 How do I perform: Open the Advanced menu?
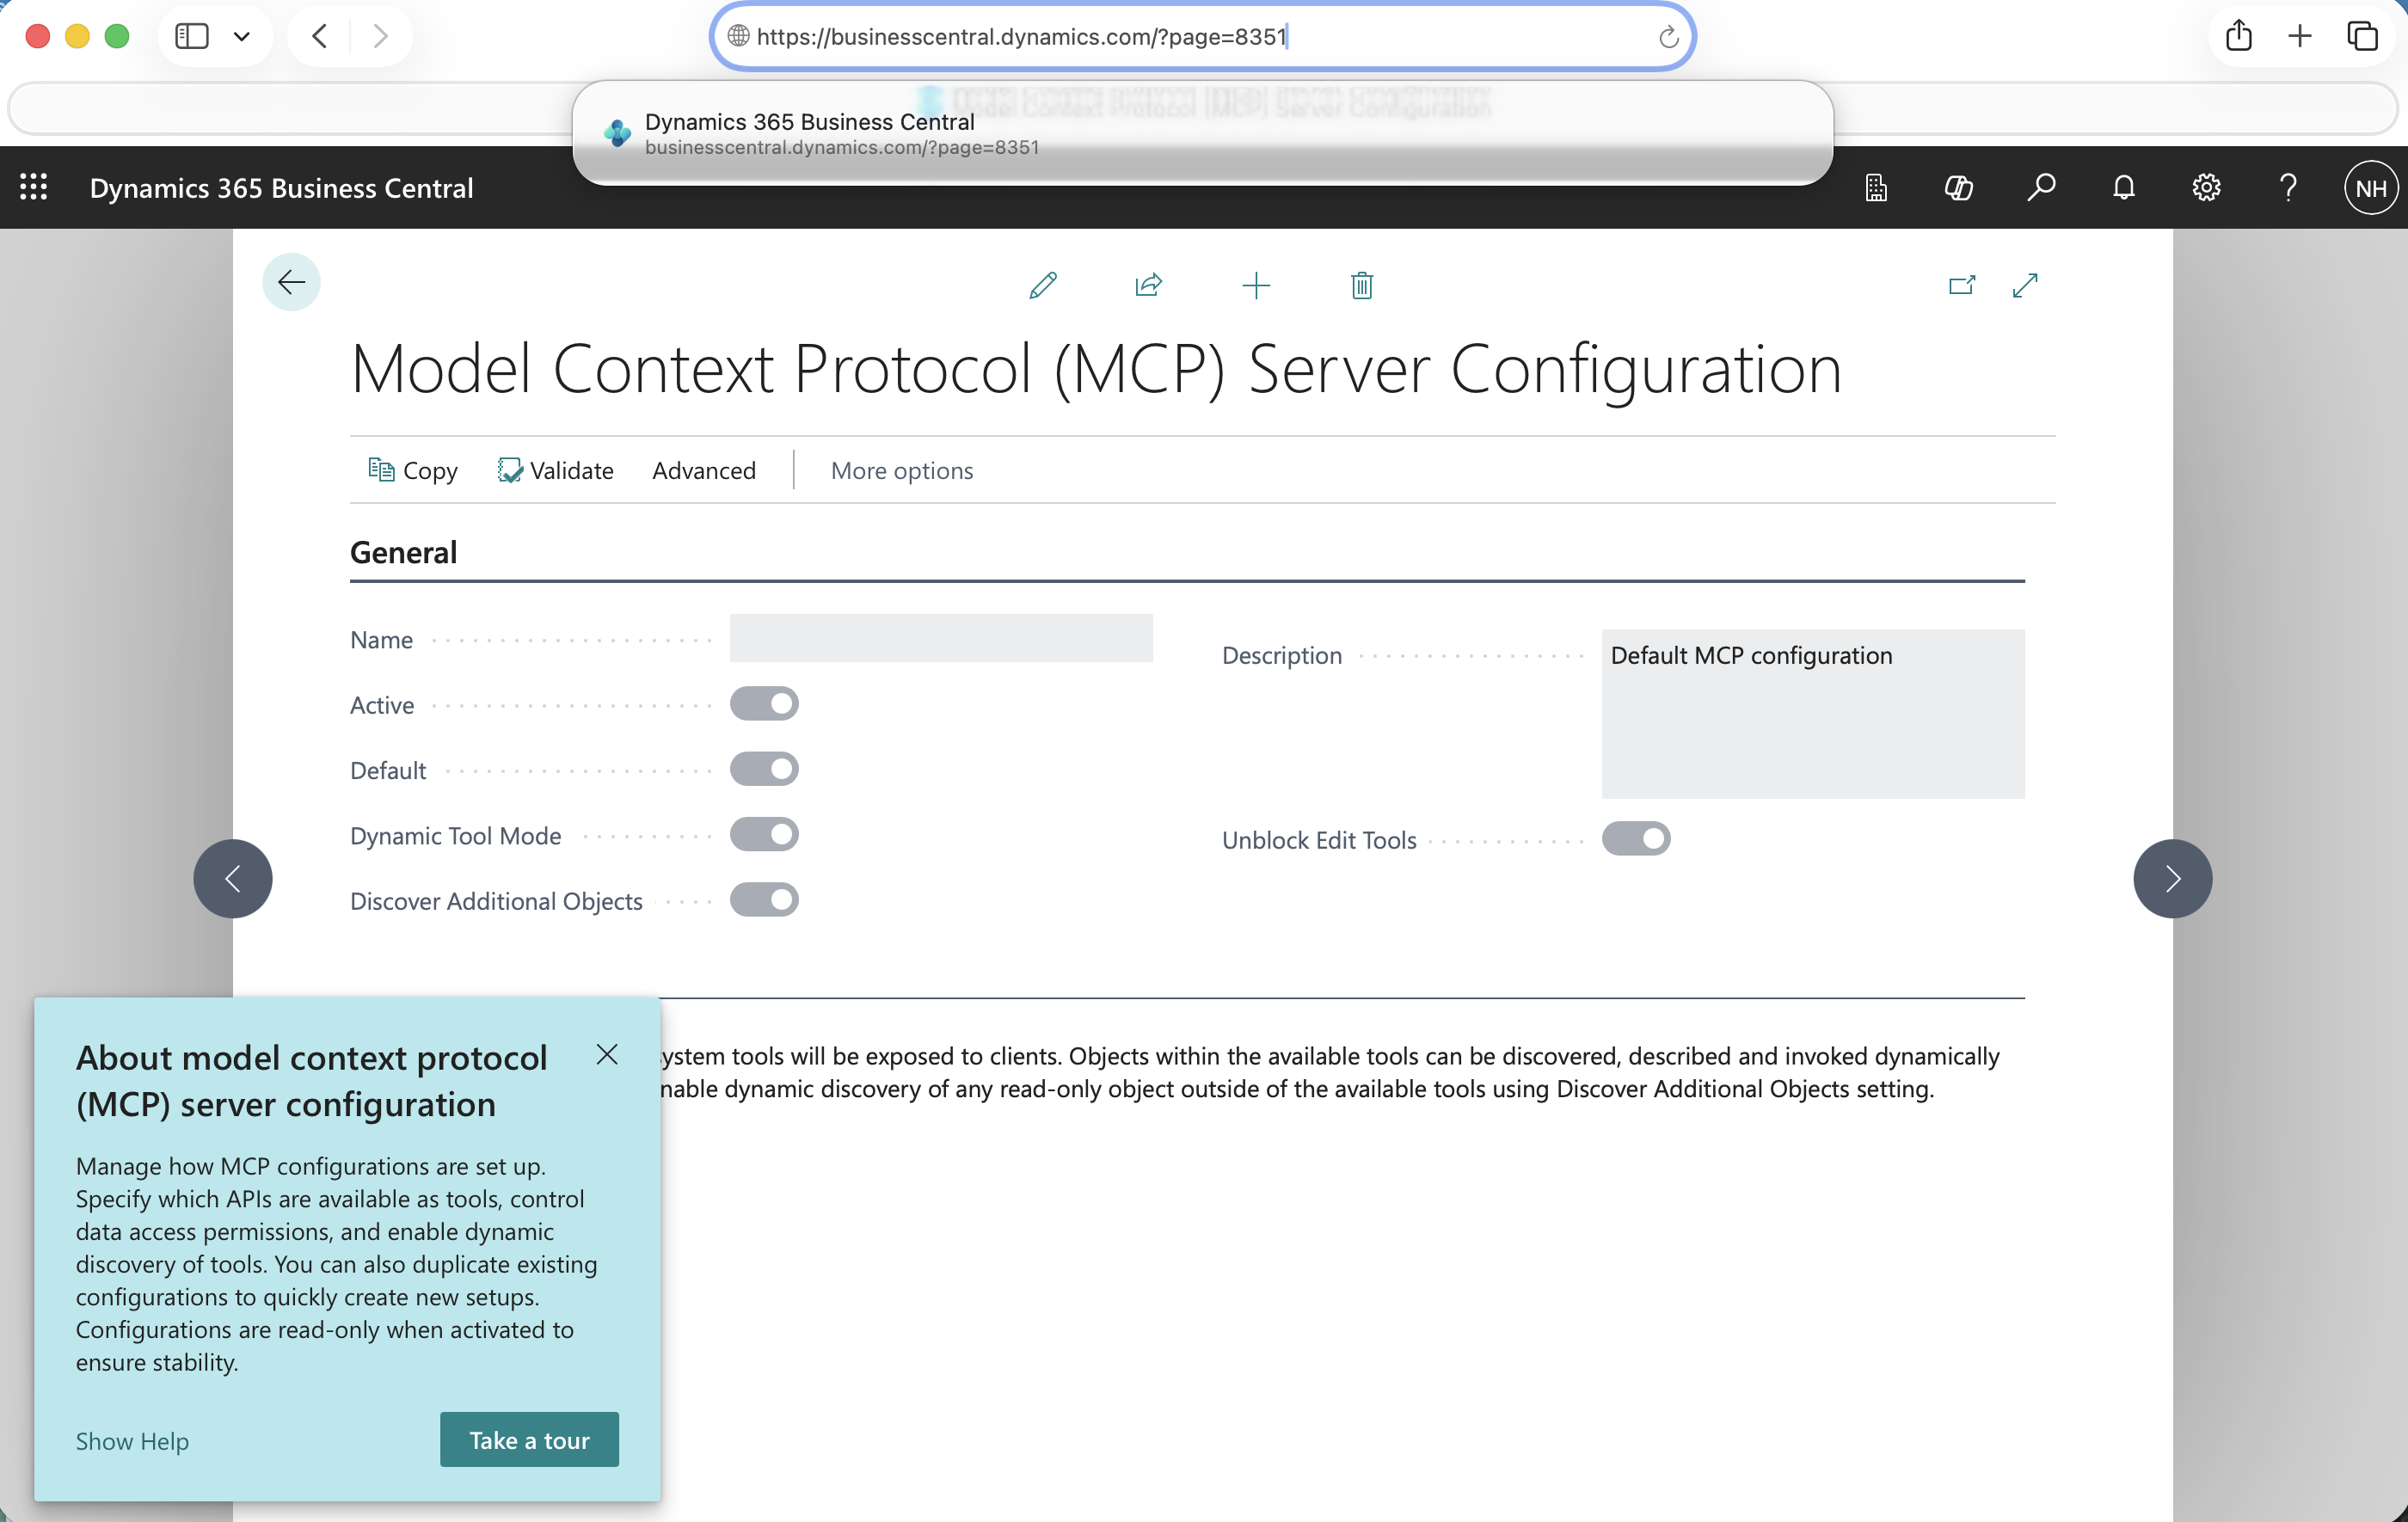pos(704,471)
